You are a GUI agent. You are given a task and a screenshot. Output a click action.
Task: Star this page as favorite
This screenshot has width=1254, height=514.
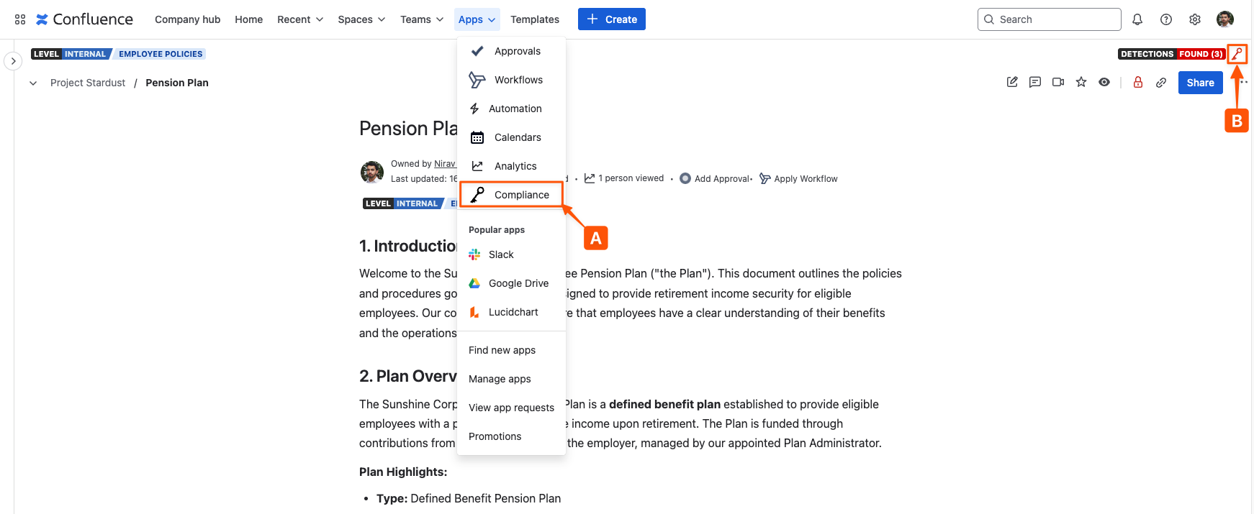tap(1081, 82)
